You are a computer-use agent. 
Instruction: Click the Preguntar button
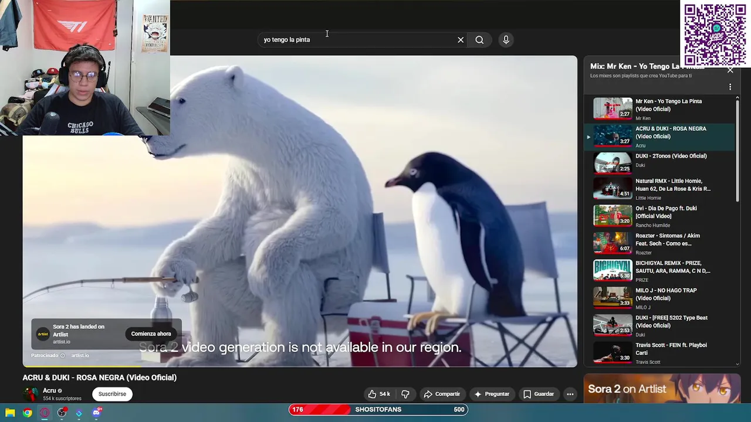click(x=492, y=394)
